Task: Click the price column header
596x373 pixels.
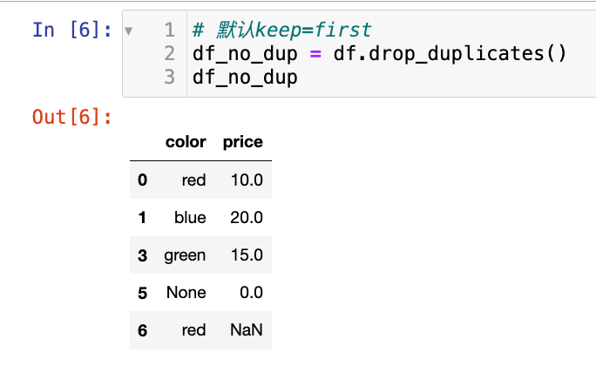Action: pyautogui.click(x=243, y=142)
